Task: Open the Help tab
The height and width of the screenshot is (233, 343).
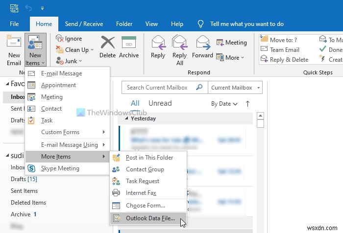Action: coord(177,24)
